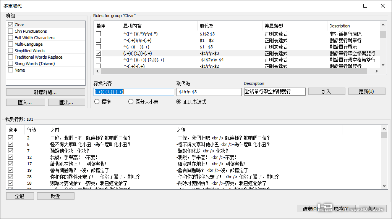Click the 新增群組 button
392x219 pixels.
click(45, 92)
